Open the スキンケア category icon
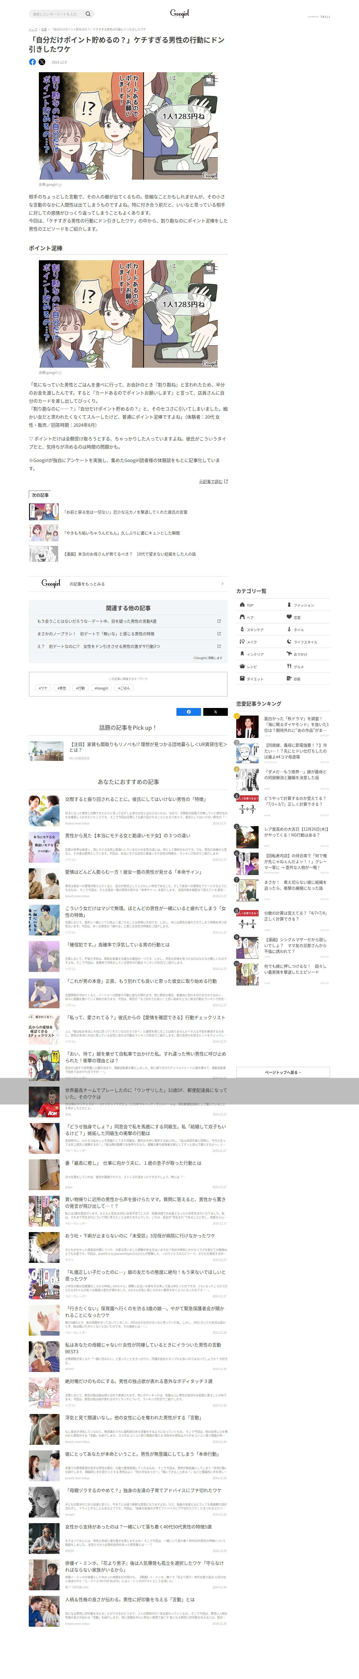The image size is (359, 1679). pyautogui.click(x=242, y=629)
